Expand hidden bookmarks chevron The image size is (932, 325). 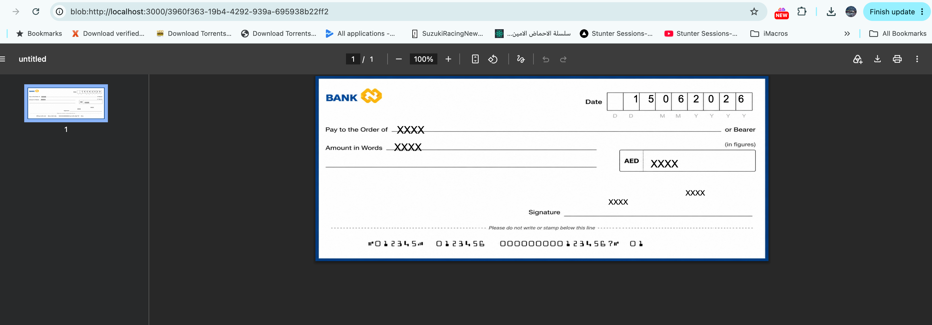847,33
